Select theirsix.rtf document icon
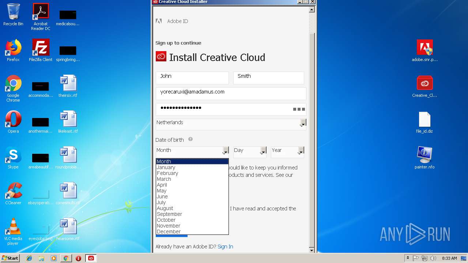468x263 pixels. [68, 86]
